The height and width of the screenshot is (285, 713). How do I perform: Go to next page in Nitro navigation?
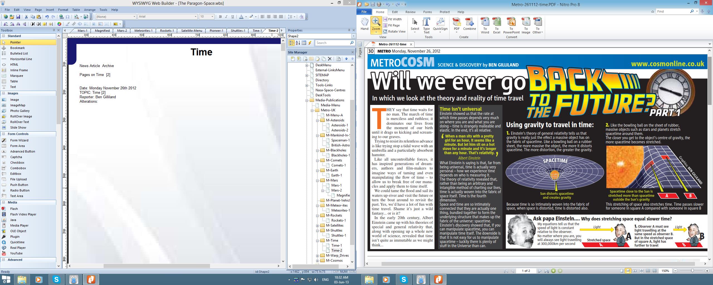click(540, 271)
